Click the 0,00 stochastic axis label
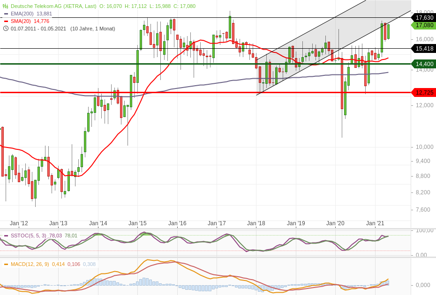The height and width of the screenshot is (295, 436). coord(421,255)
